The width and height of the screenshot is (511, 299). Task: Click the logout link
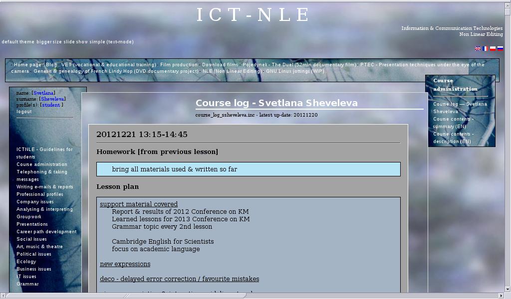click(x=24, y=112)
